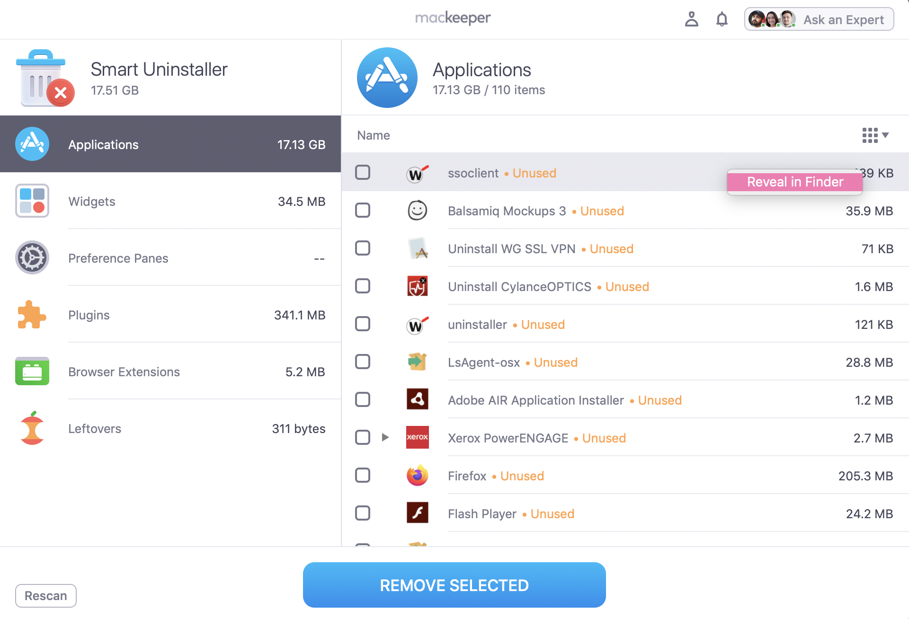
Task: Click the Uninstall WG SSL VPN icon
Action: (x=417, y=248)
